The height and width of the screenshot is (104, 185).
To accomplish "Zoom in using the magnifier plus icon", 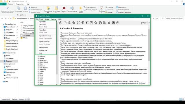I will (x=69, y=23).
